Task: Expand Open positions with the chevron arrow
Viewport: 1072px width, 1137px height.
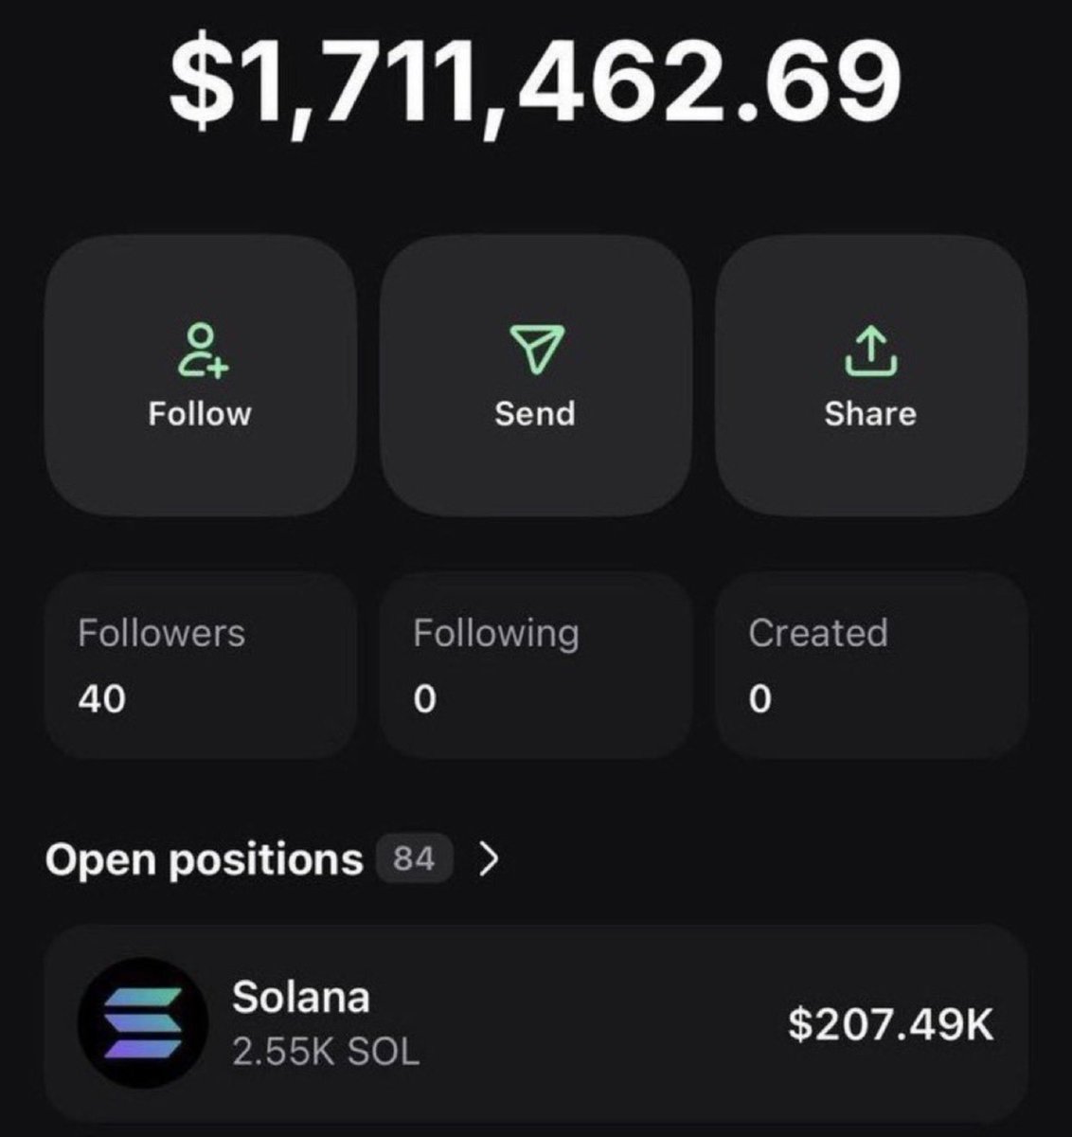Action: 488,859
